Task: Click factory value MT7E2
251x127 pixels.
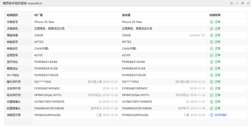Action: click(39, 42)
